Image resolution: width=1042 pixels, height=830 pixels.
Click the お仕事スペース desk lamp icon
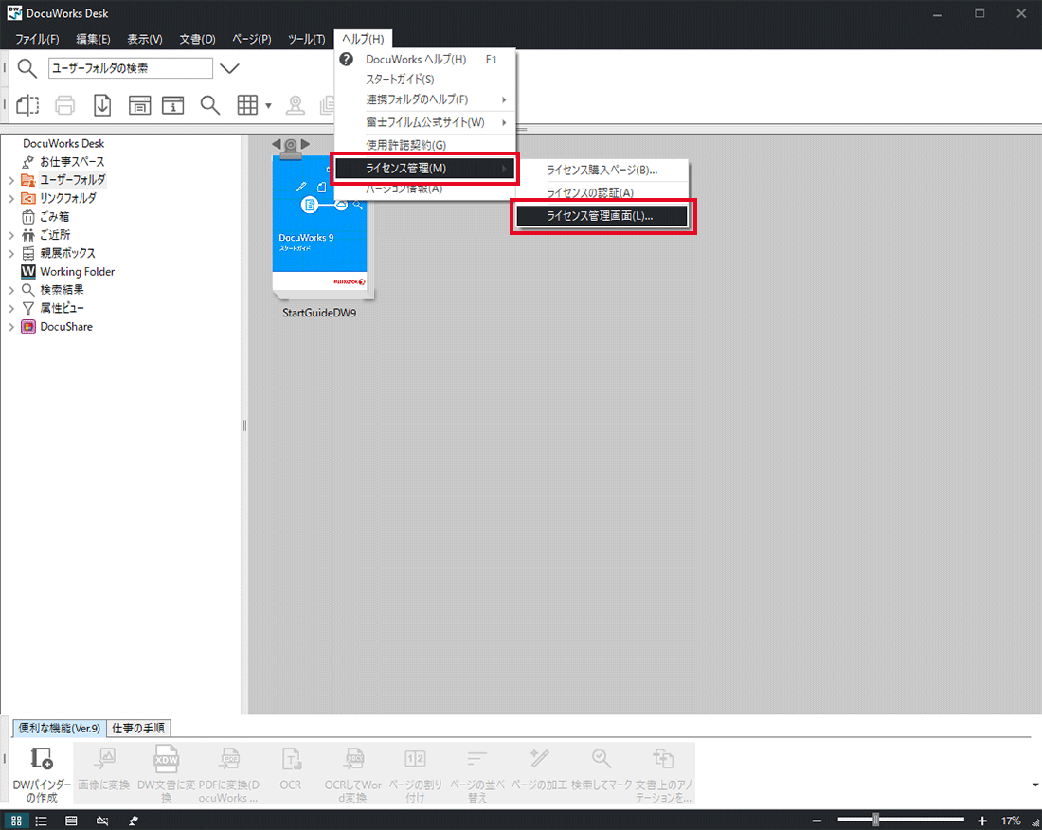[27, 162]
